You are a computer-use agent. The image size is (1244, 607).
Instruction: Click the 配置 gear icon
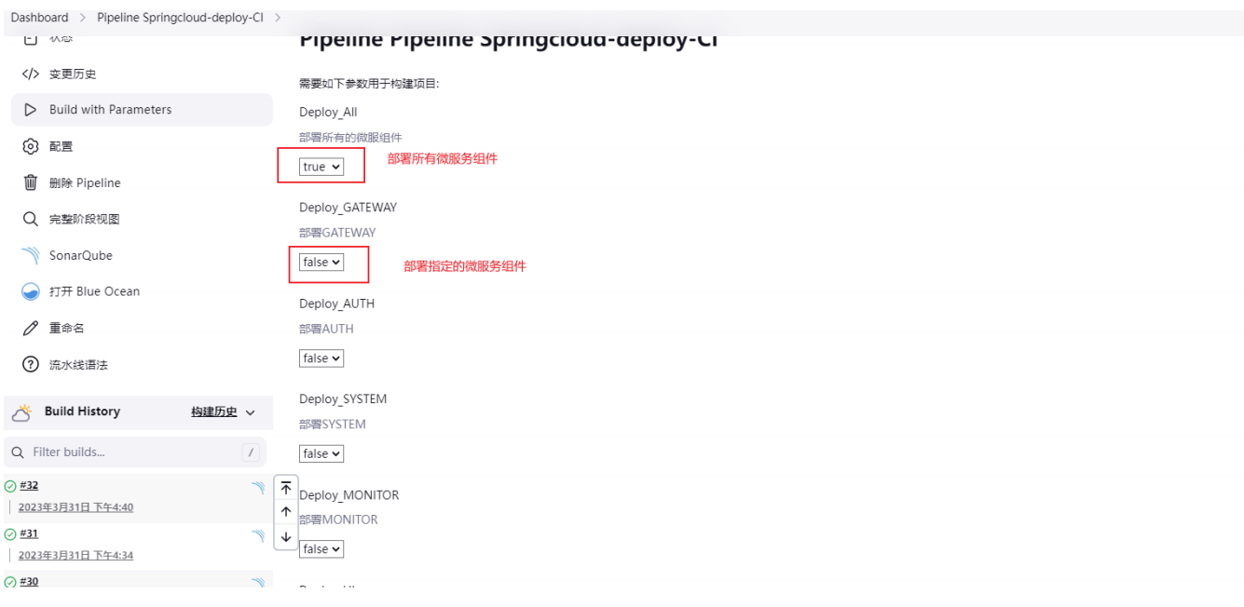(31, 146)
